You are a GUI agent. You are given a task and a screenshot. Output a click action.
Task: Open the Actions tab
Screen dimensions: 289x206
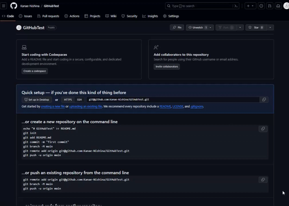click(72, 16)
